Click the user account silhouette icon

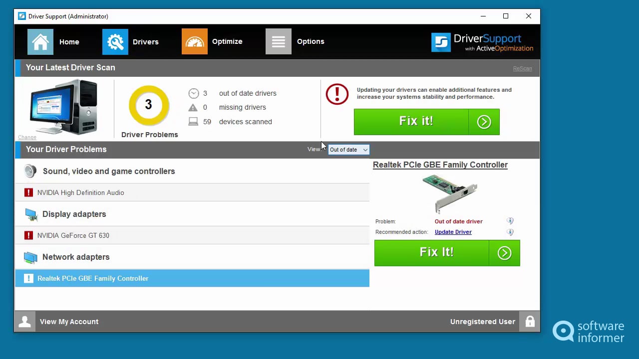[25, 322]
